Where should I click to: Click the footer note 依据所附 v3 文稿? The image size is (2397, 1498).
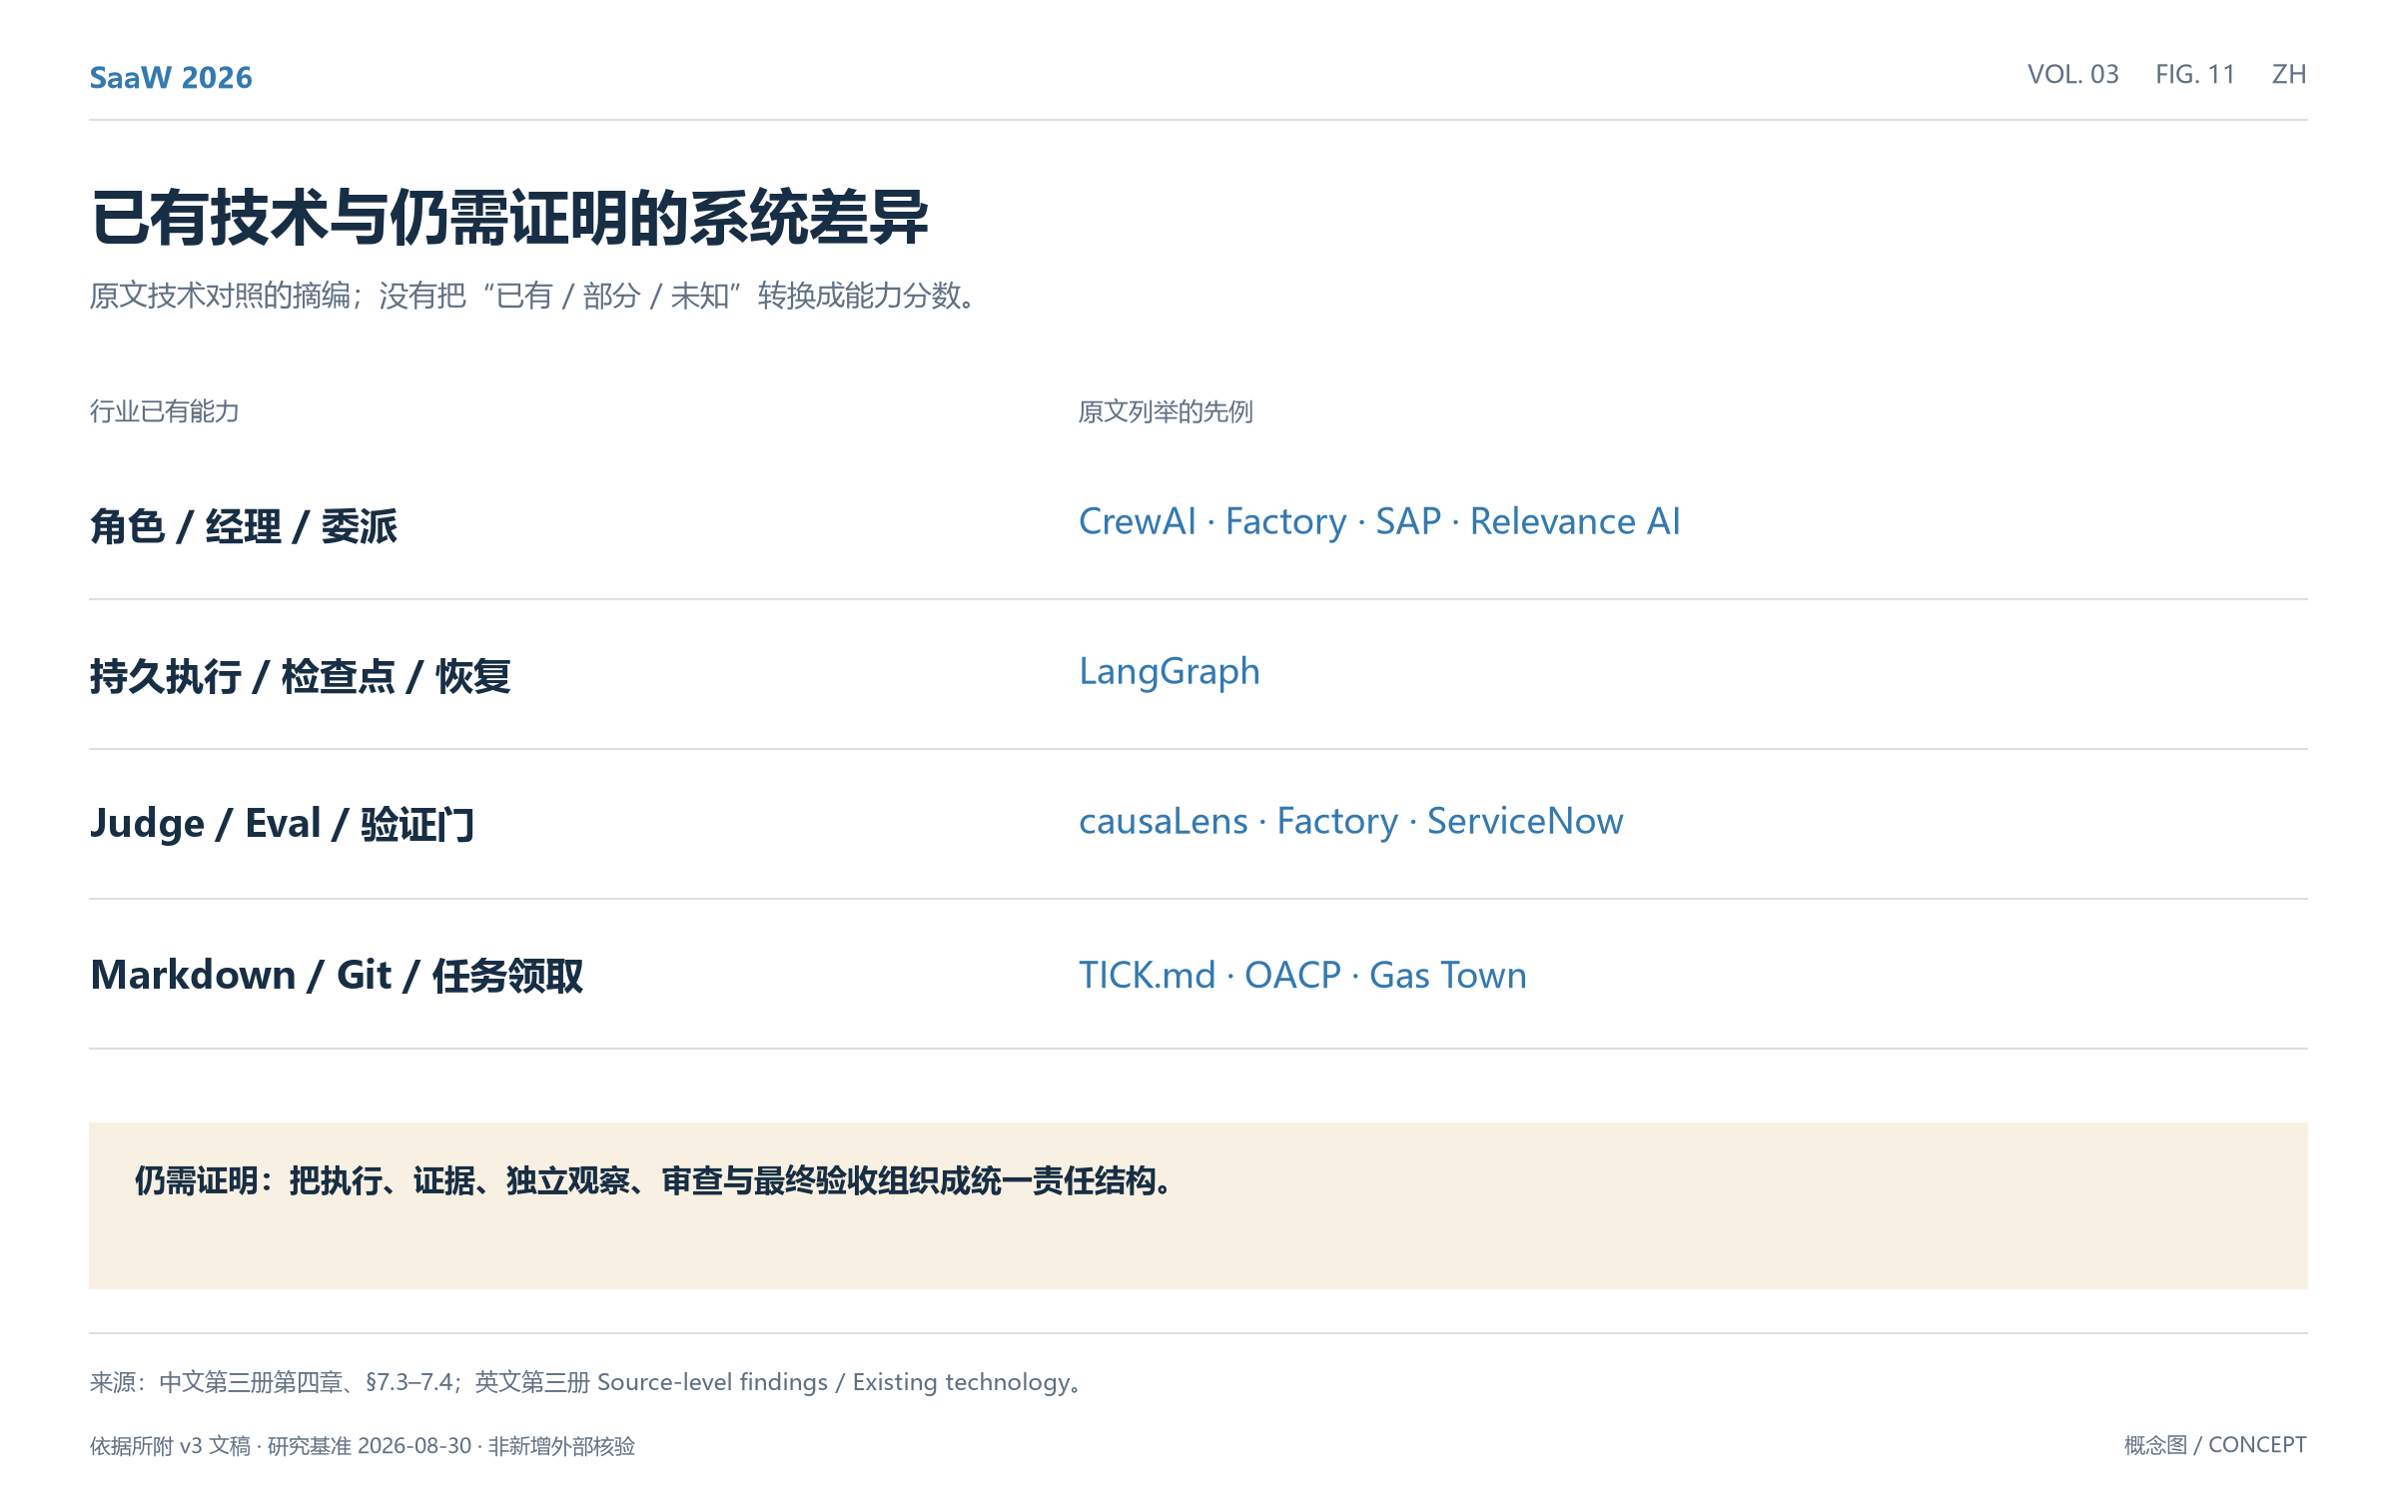coord(363,1445)
